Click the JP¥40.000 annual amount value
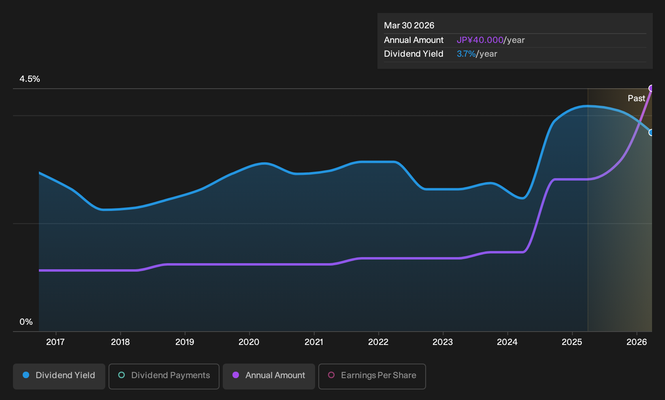This screenshot has width=665, height=400. (480, 40)
